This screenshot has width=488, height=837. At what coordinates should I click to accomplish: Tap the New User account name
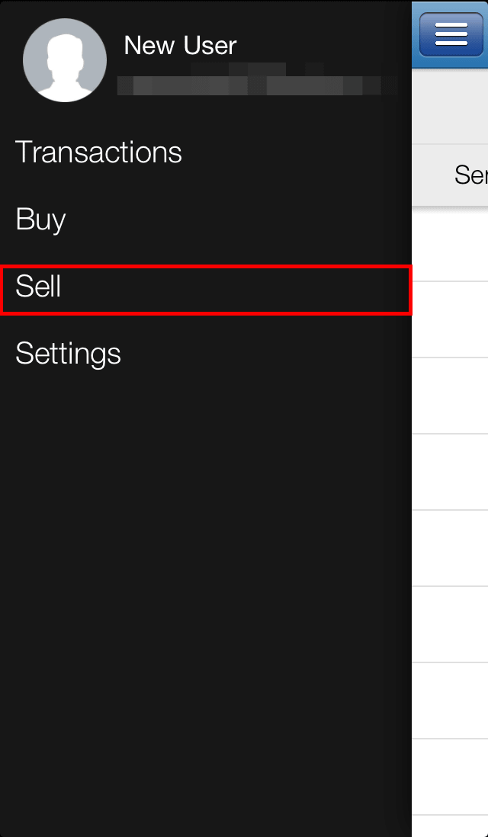[180, 46]
